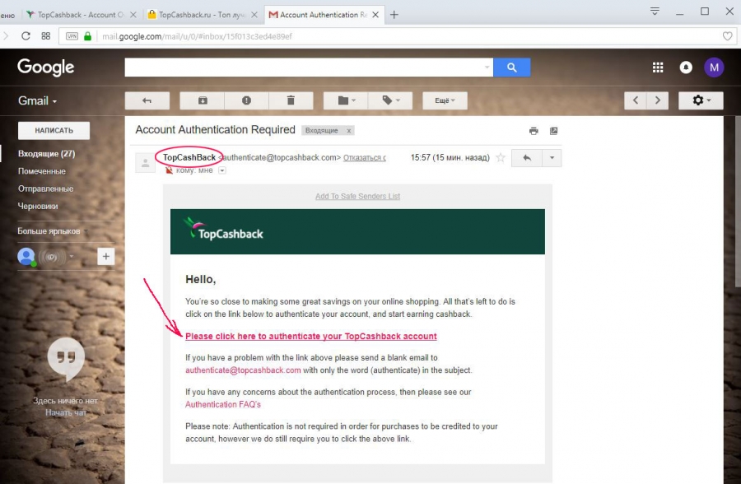Viewport: 741px width, 484px height.
Task: Go to the older message arrow
Action: (x=657, y=100)
